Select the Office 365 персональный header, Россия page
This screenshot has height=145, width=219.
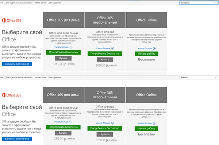tap(105, 95)
